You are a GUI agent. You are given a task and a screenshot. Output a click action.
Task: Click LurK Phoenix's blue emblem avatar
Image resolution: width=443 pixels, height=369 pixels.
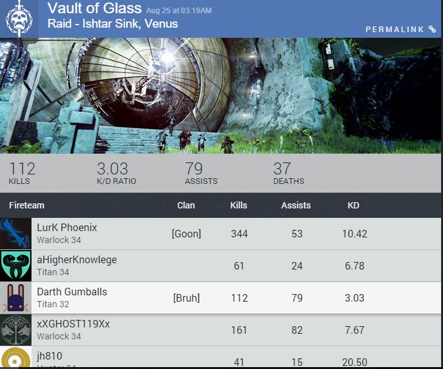(x=16, y=234)
